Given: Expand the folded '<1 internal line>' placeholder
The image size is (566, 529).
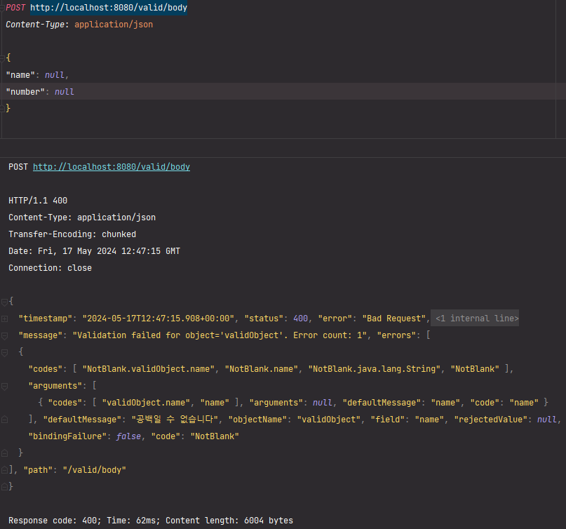Looking at the screenshot, I should [476, 318].
